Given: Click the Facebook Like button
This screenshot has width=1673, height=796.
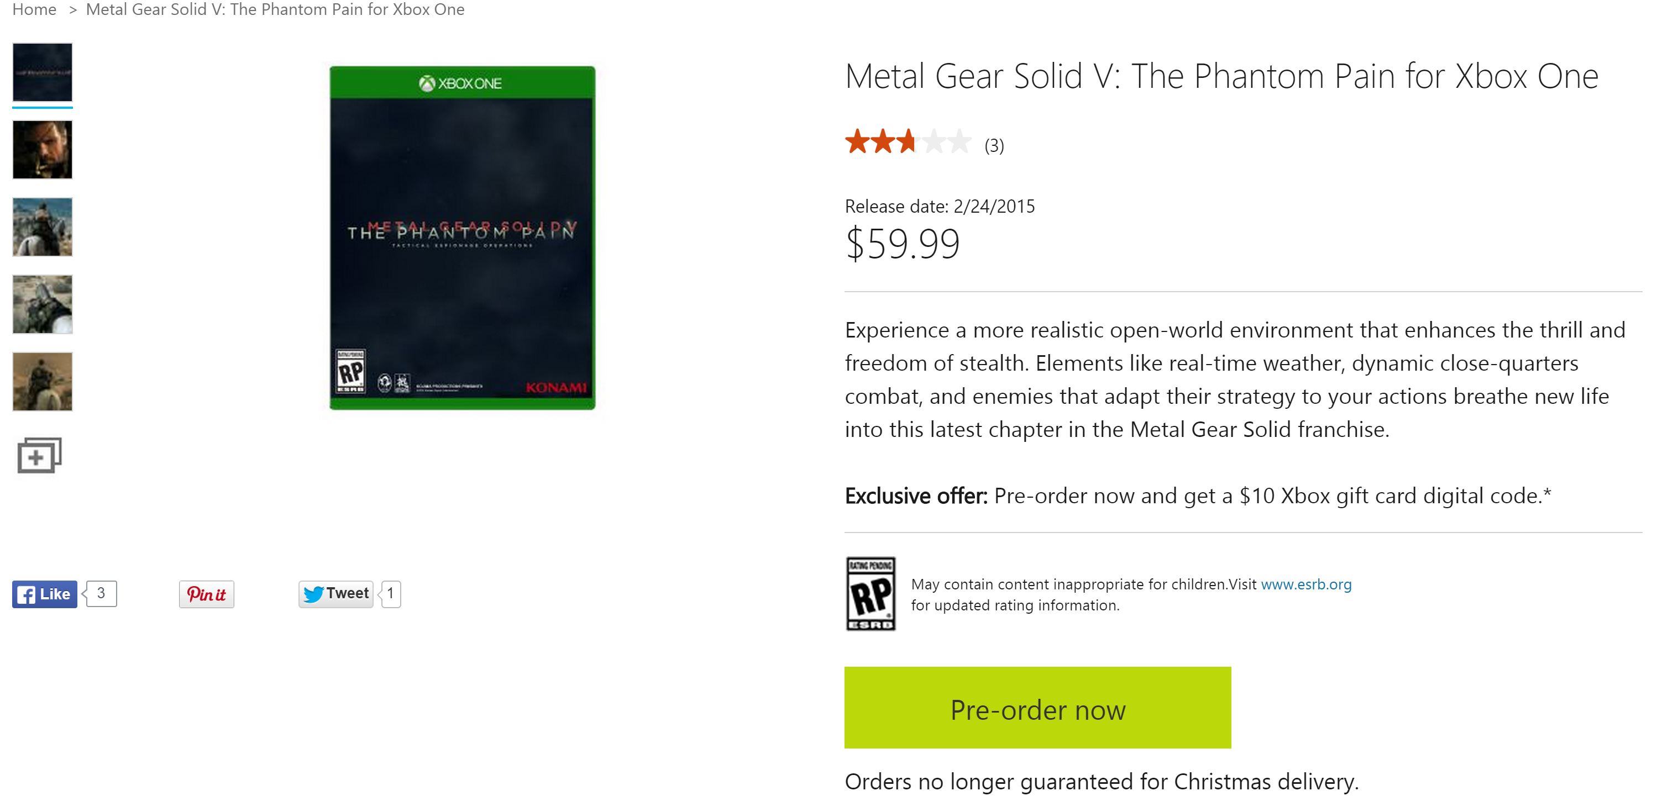Looking at the screenshot, I should pyautogui.click(x=44, y=594).
